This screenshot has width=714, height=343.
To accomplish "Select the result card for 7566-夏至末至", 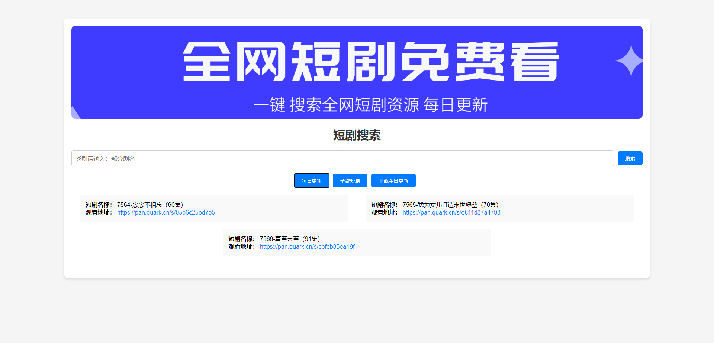I will 357,242.
